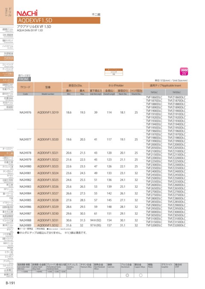Click the Aluminium suitability double-circle mark
The width and height of the screenshot is (205, 289).
click(127, 275)
